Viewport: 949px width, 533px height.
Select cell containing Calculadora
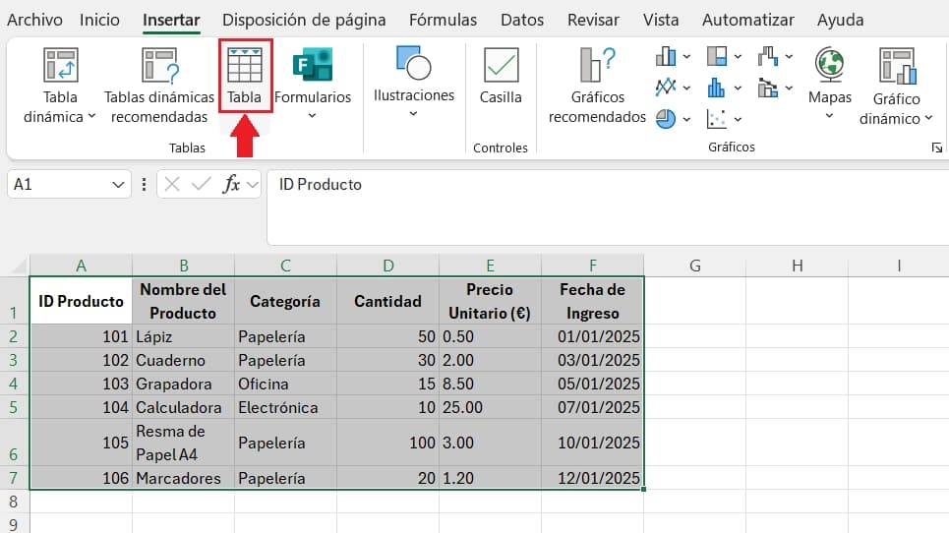pyautogui.click(x=183, y=407)
